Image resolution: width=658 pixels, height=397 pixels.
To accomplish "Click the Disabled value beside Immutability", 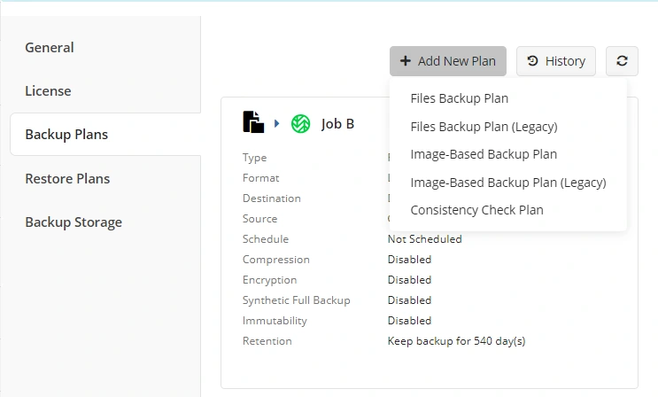I will pyautogui.click(x=409, y=321).
